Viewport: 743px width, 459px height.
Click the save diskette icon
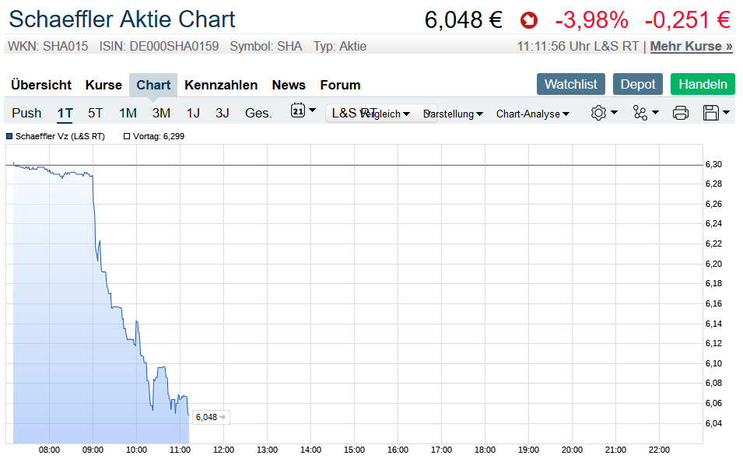[x=710, y=114]
